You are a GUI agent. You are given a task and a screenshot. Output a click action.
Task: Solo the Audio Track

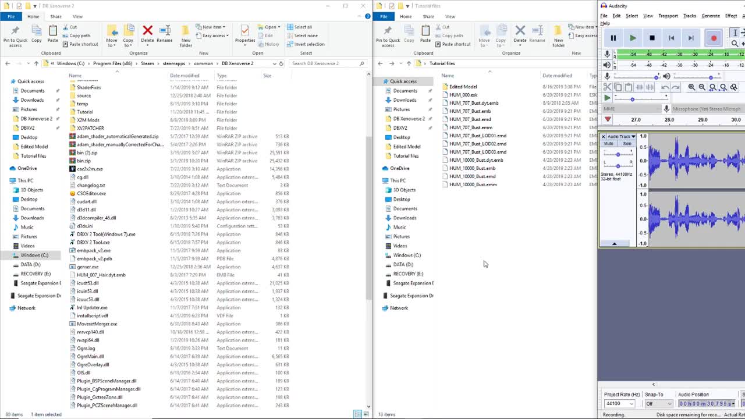[x=627, y=144]
